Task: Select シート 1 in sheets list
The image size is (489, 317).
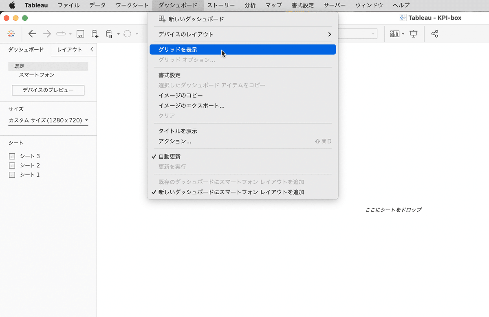Action: (x=30, y=175)
